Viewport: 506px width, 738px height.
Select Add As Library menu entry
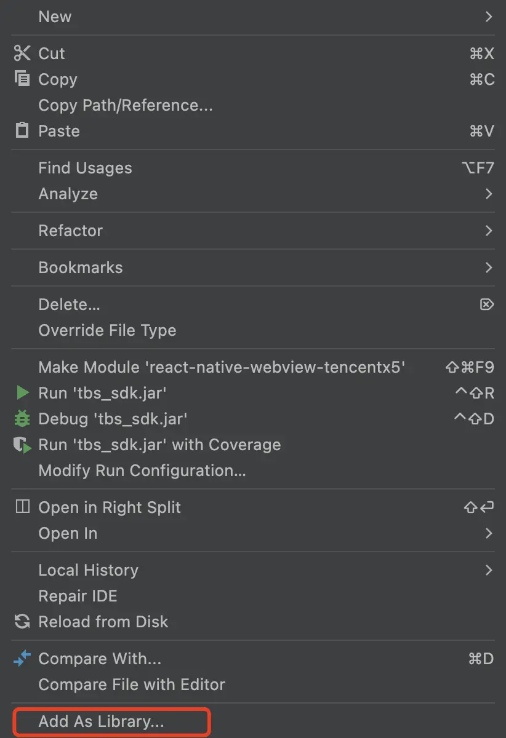coord(101,721)
